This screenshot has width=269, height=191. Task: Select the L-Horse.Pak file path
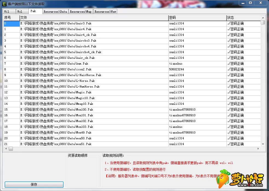pos(58,81)
